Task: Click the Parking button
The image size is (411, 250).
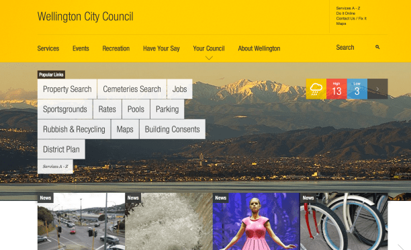Action: pyautogui.click(x=167, y=109)
